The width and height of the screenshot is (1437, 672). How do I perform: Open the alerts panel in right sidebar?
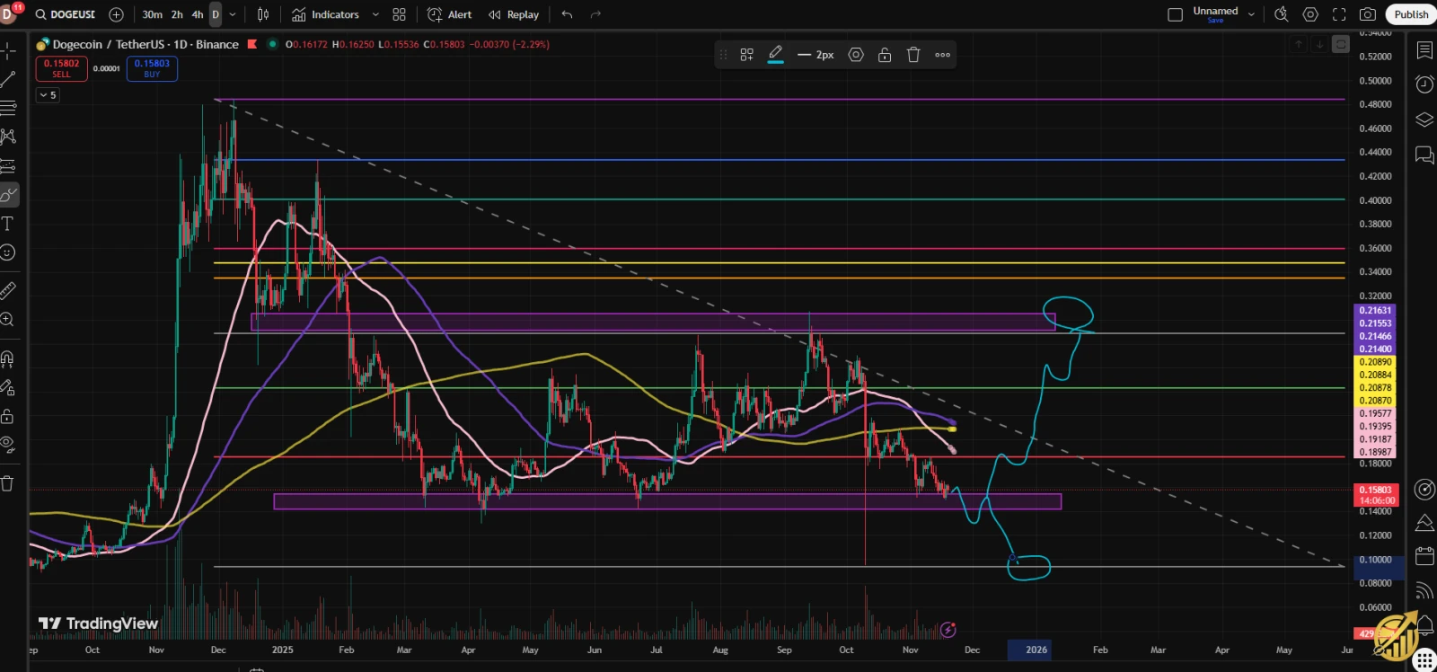pos(1424,84)
